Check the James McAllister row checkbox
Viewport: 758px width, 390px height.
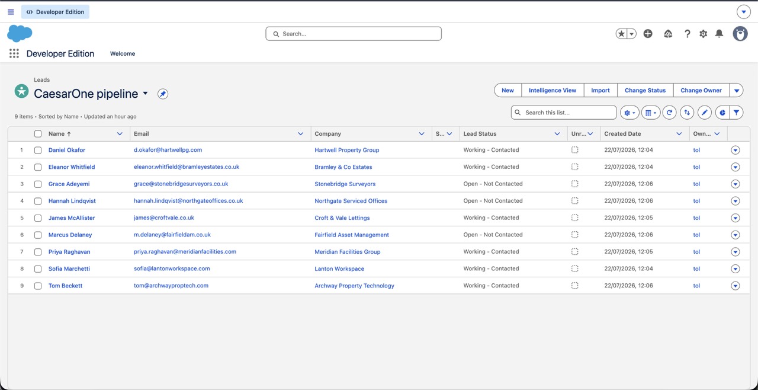38,218
